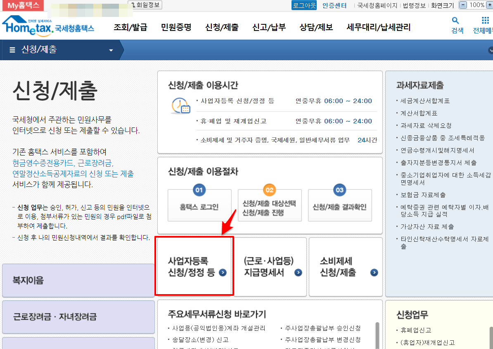Open the 근로장려금 · 자녀장려금 panel button
Image resolution: width=493 pixels, height=349 pixels.
tap(78, 317)
